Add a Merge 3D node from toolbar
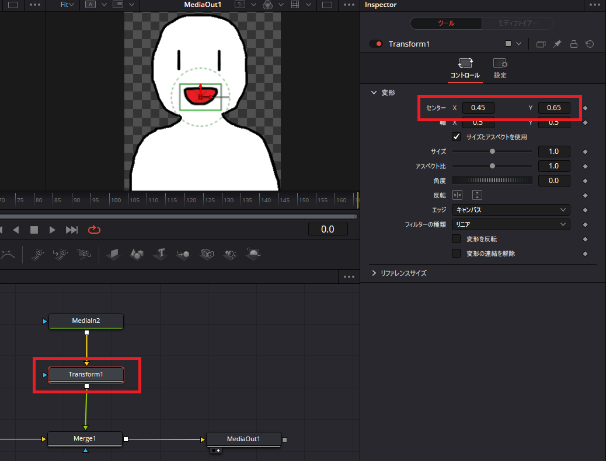Viewport: 606px width, 461px height. click(x=183, y=254)
